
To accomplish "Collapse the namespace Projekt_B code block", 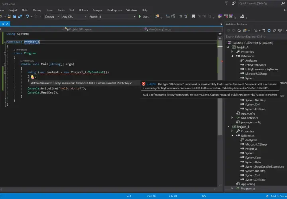I will 5,42.
